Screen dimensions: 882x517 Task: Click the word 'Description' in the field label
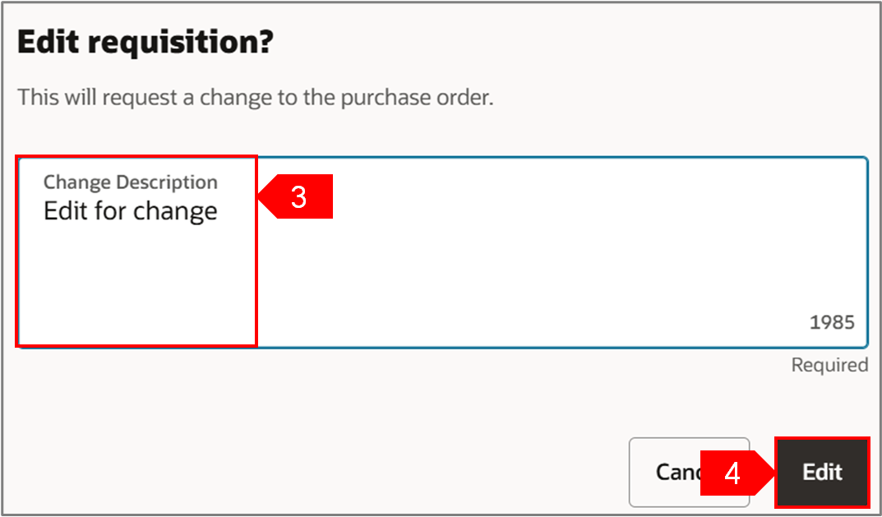coord(167,182)
